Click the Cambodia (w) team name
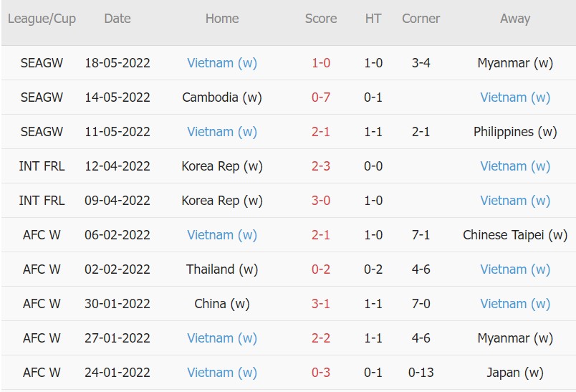 (221, 97)
